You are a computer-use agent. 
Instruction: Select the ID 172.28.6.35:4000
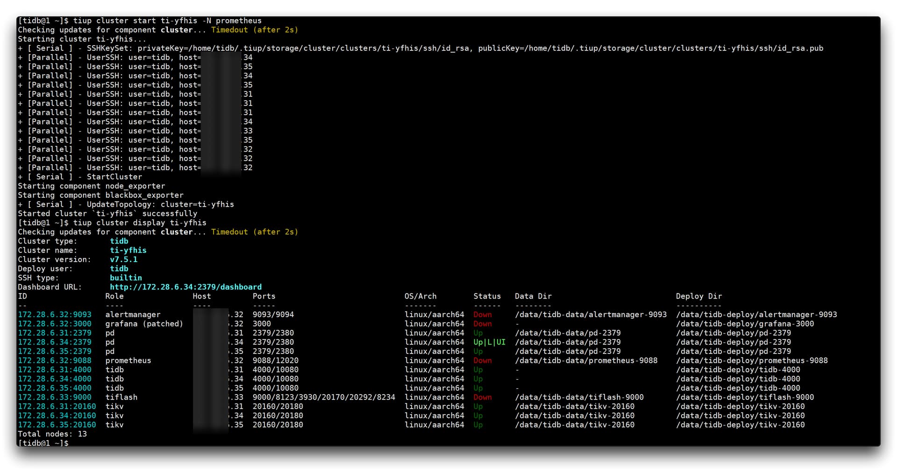55,388
